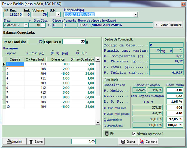The width and height of the screenshot is (187, 148).
Task: Click the empty P. Total (g) field
Action: point(166,67)
